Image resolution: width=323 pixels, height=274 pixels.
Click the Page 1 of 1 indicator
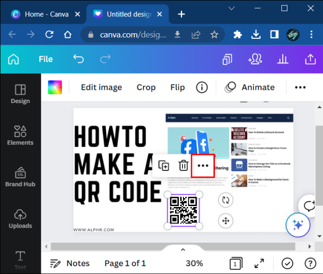pyautogui.click(x=125, y=264)
